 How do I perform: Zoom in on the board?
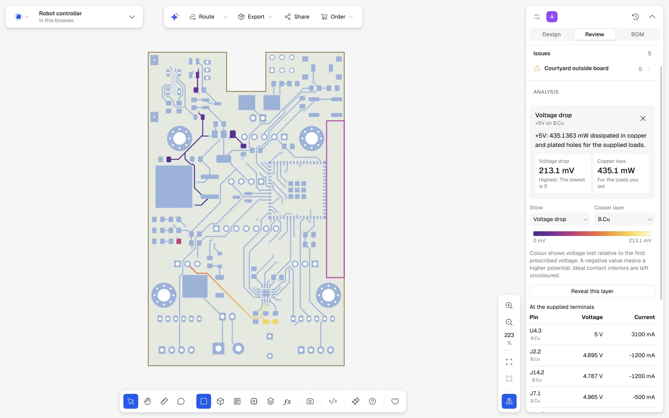(509, 305)
